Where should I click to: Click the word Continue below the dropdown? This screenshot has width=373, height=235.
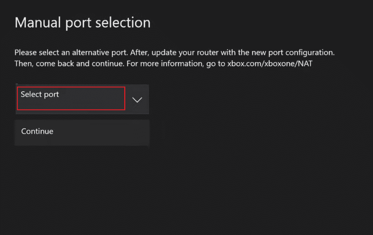pyautogui.click(x=37, y=131)
